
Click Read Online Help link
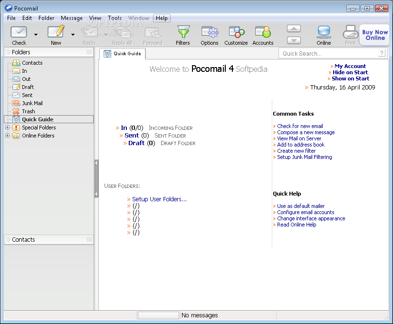pyautogui.click(x=297, y=225)
